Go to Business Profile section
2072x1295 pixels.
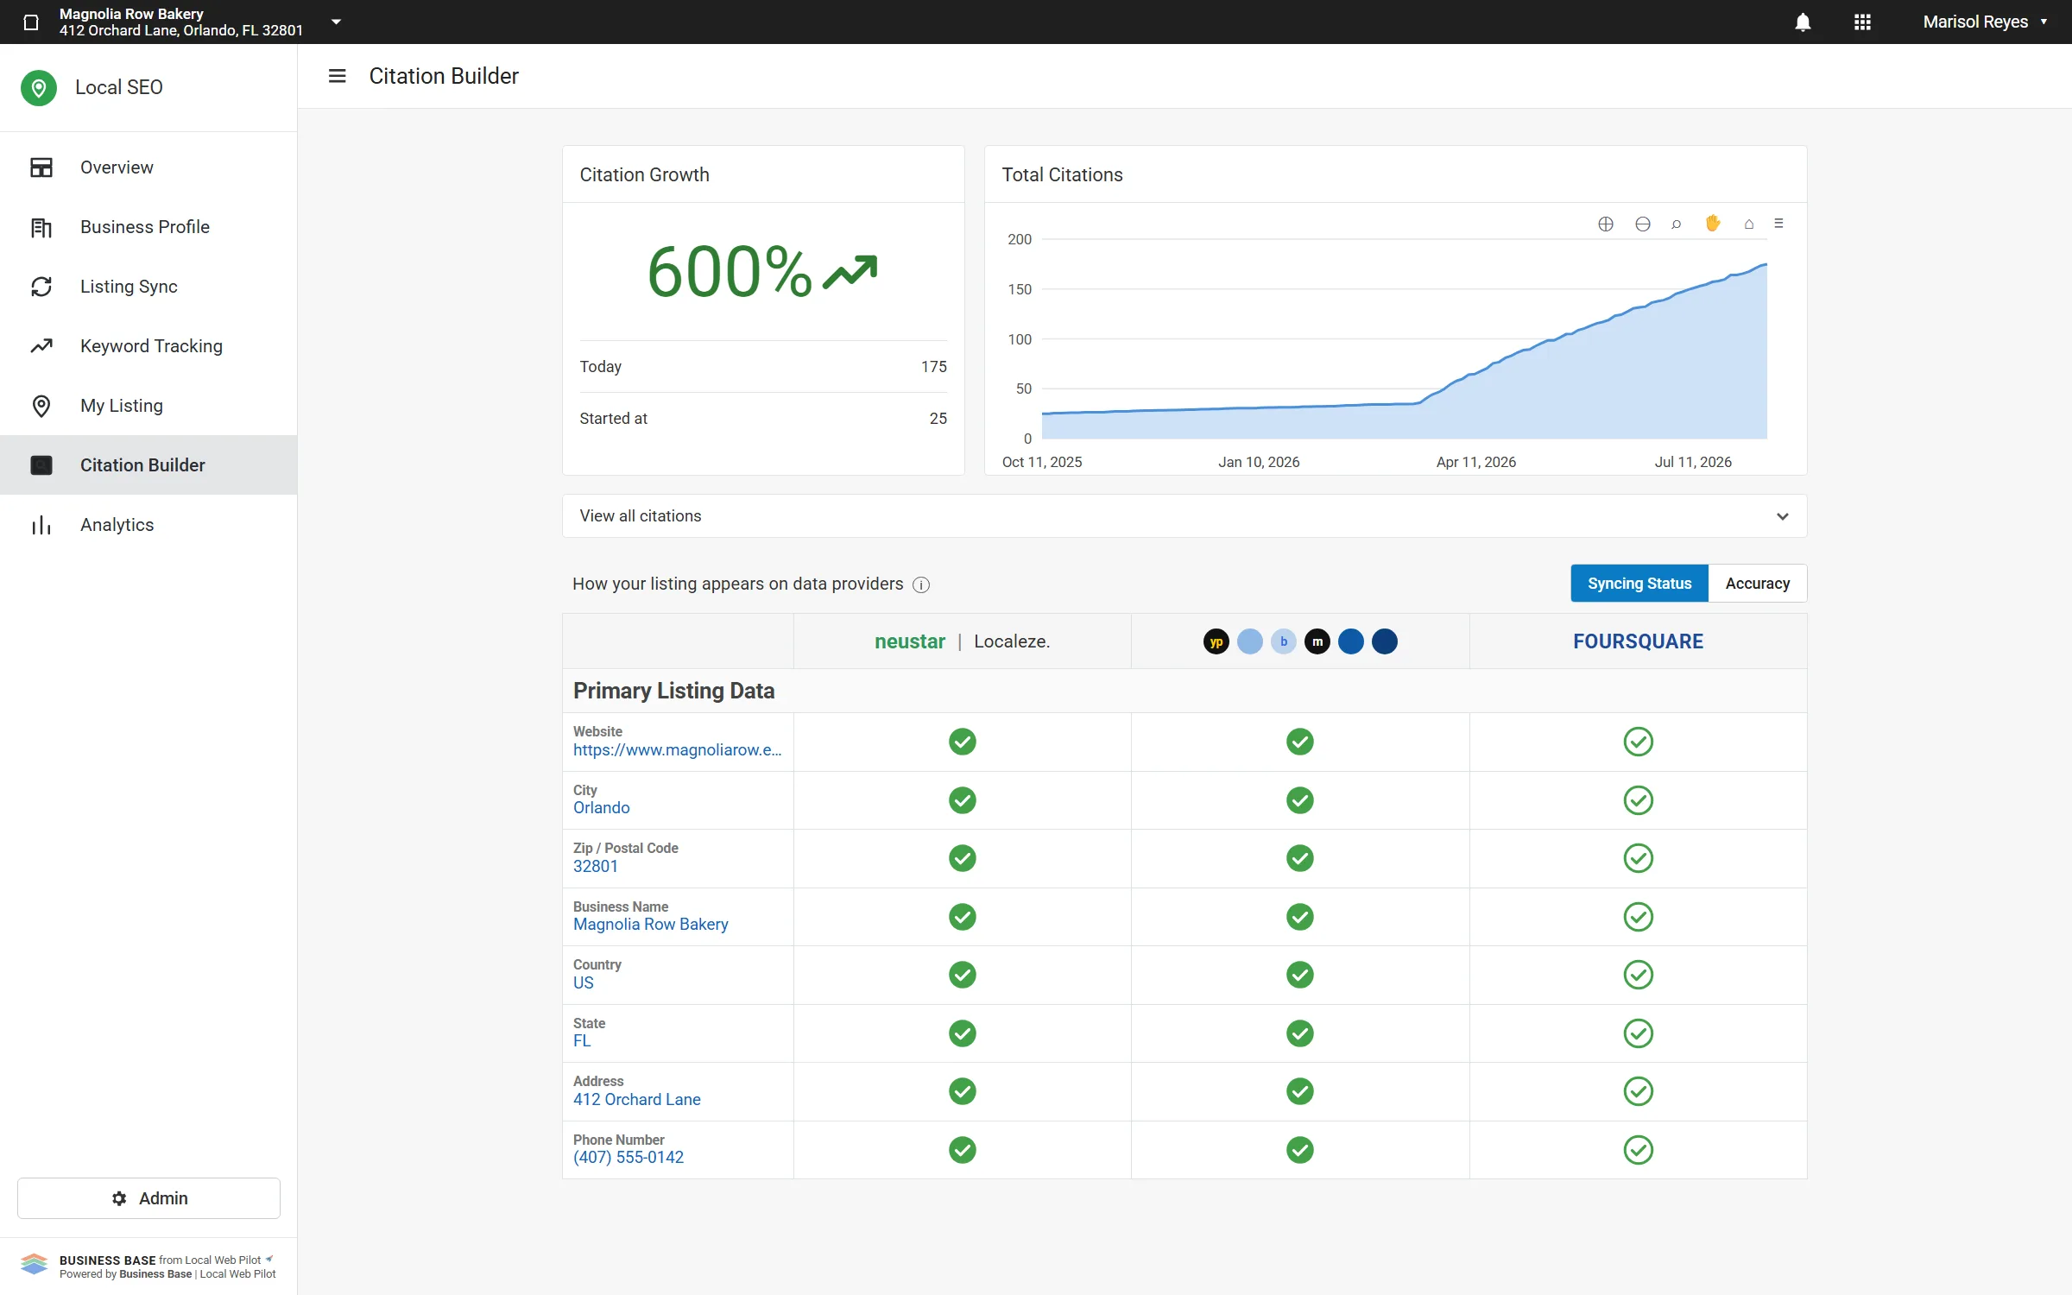point(148,227)
